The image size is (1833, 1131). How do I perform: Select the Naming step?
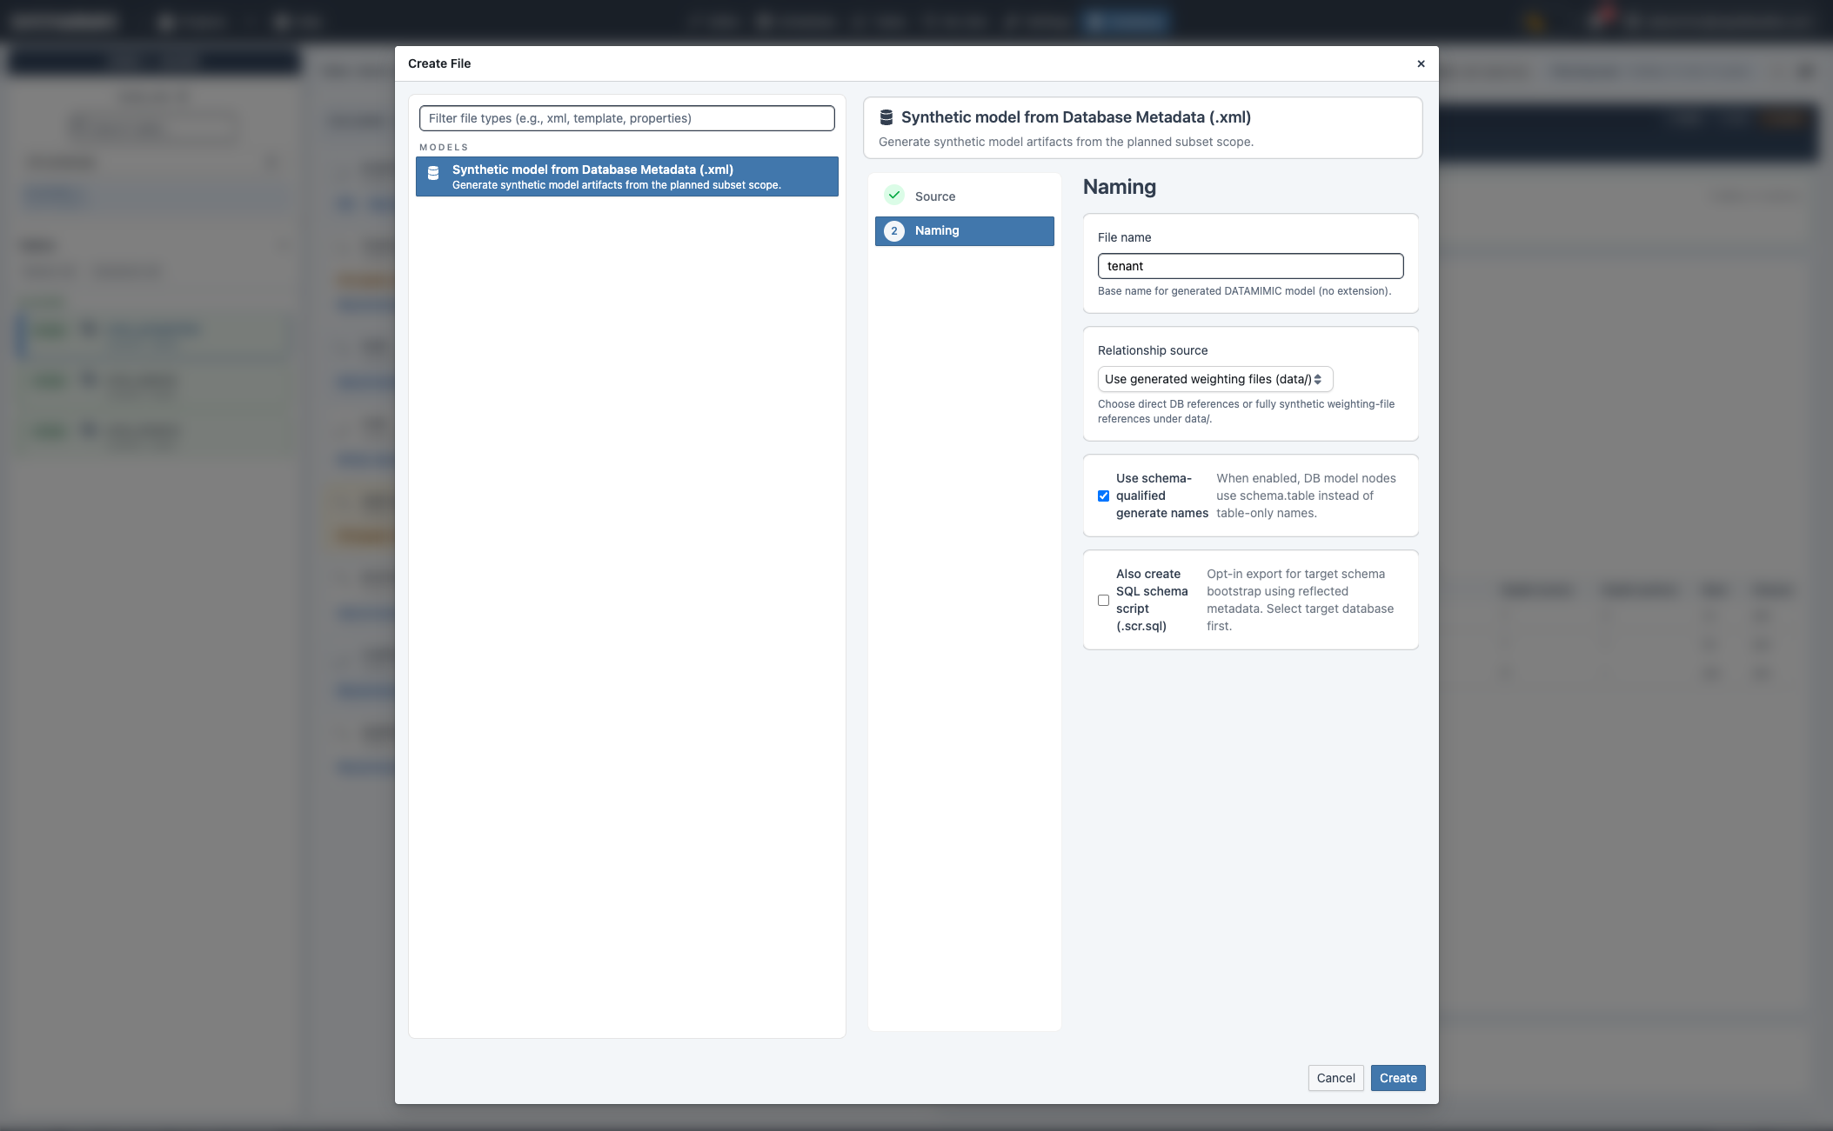point(964,230)
